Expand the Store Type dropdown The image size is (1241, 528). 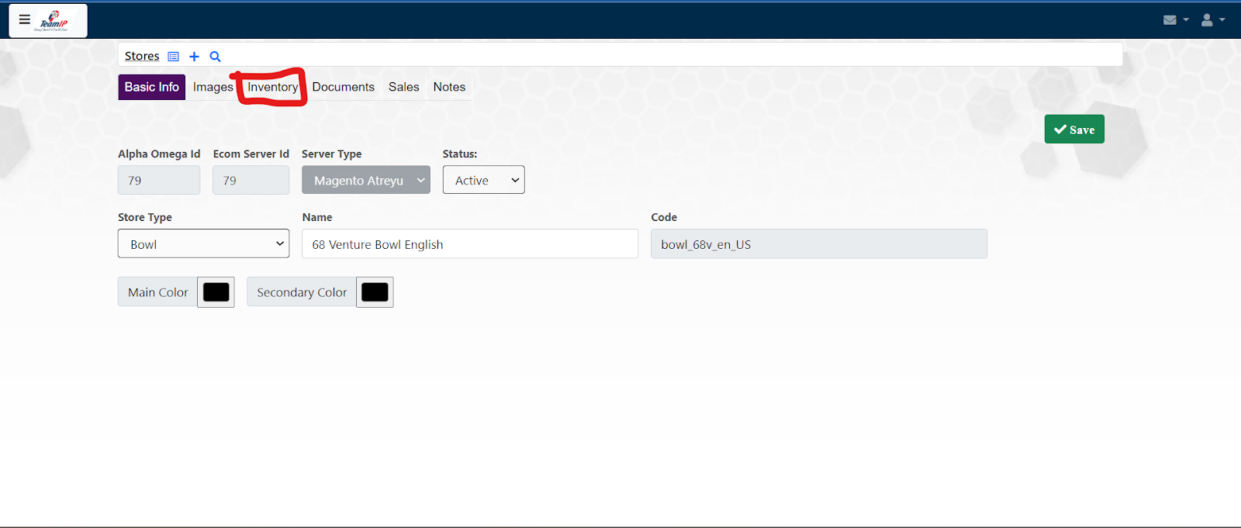point(203,243)
